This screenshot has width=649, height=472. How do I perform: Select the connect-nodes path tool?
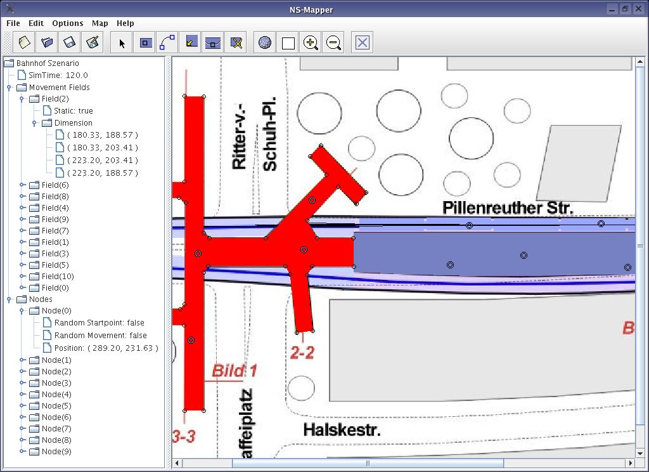(167, 43)
